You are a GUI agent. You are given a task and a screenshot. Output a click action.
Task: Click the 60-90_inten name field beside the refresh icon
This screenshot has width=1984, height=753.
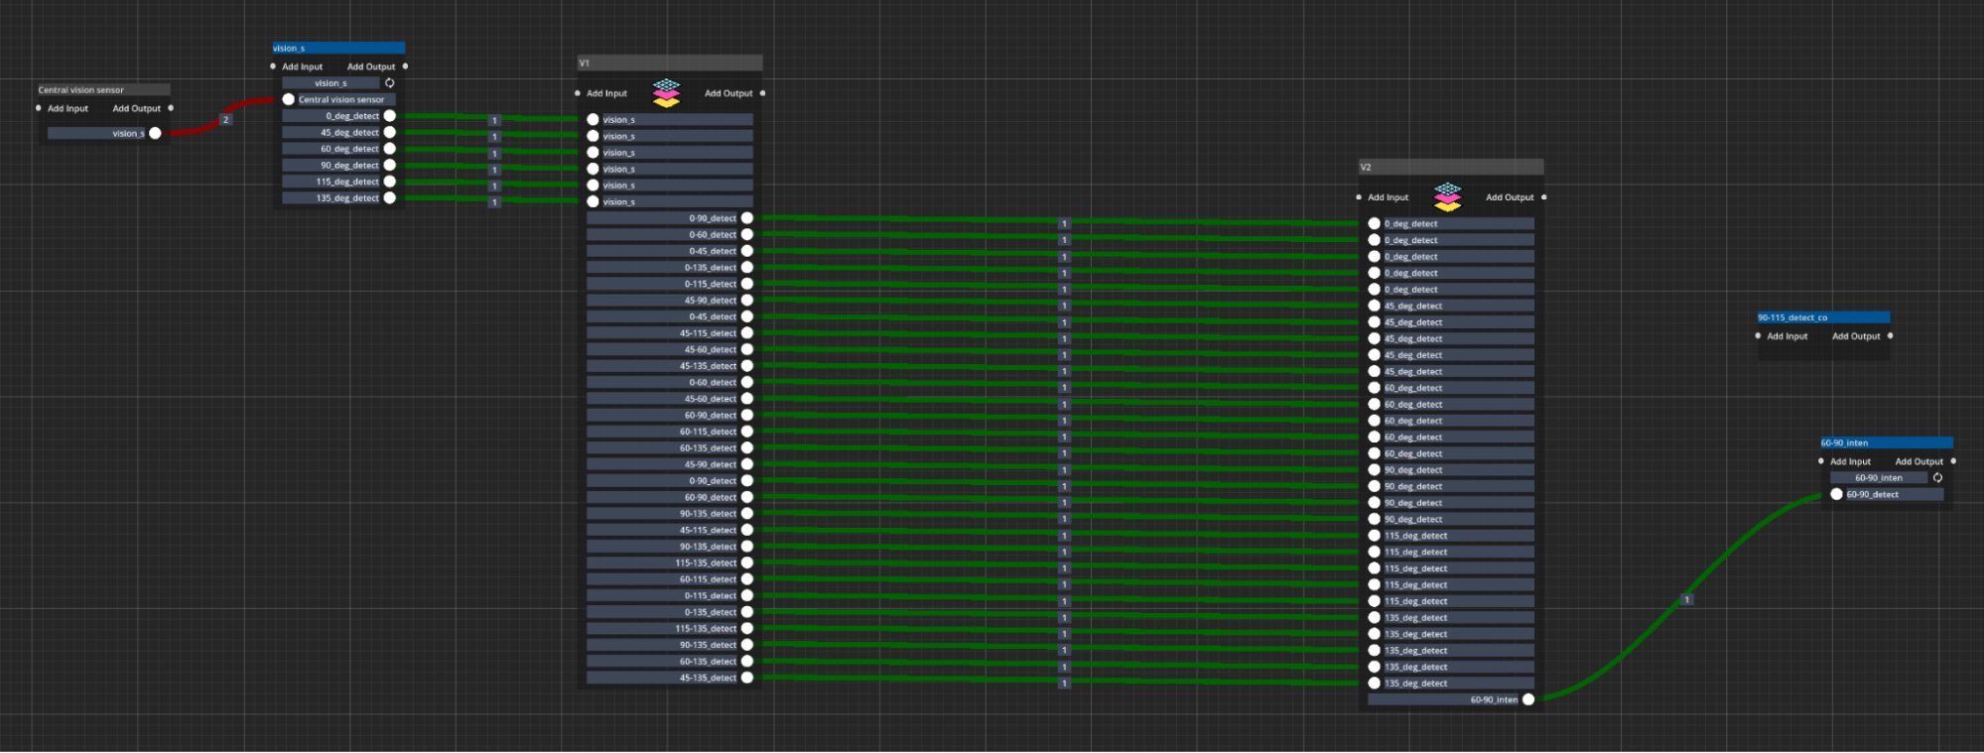click(1878, 478)
